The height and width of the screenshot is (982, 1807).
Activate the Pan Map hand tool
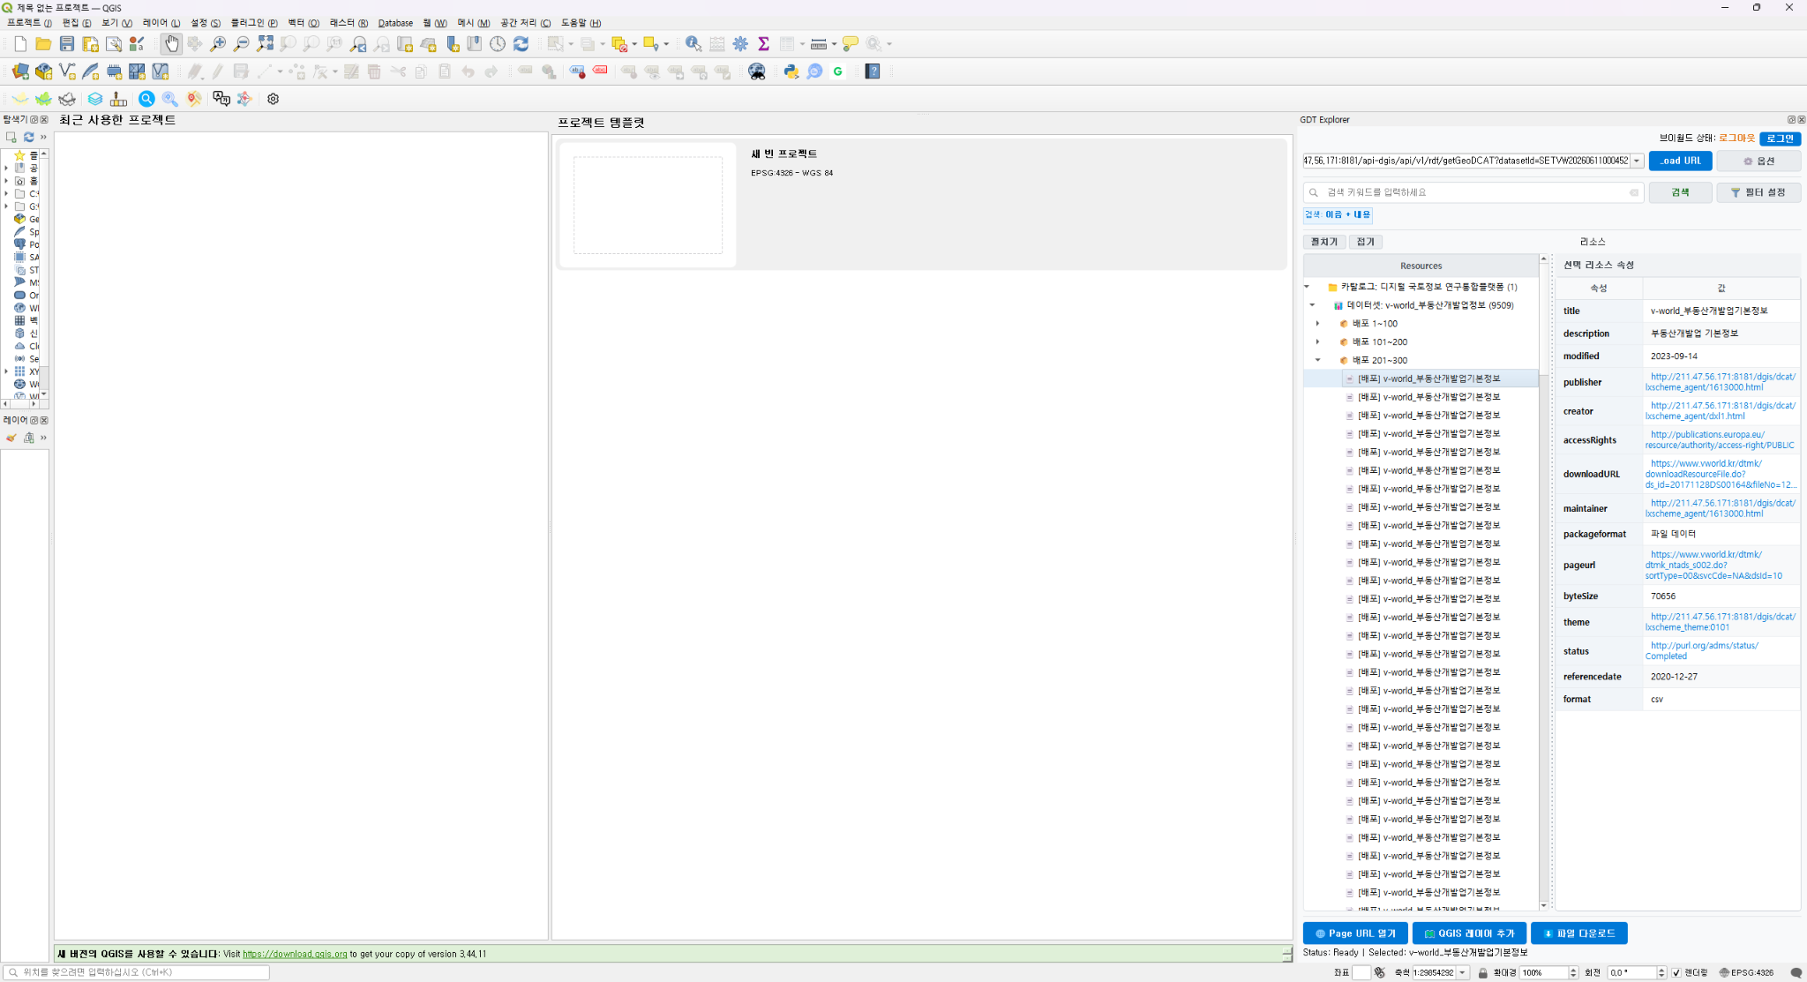pos(171,44)
